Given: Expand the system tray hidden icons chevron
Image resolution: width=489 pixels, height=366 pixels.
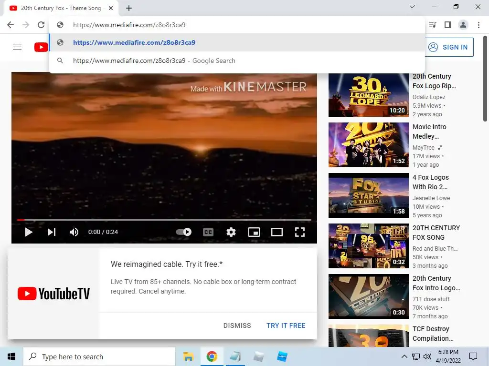Looking at the screenshot, I should [x=404, y=356].
